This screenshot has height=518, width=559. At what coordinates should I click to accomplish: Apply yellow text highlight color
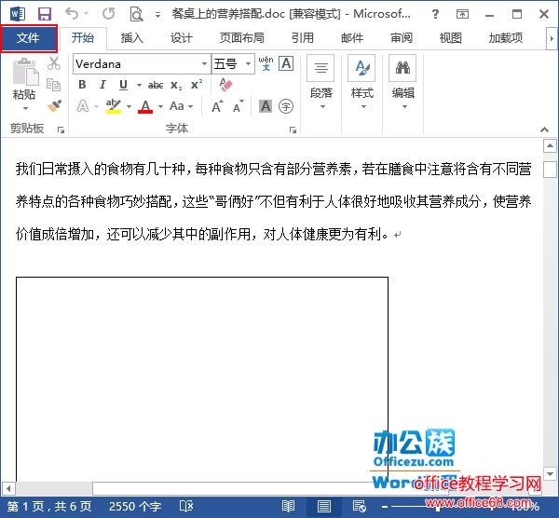tap(114, 106)
